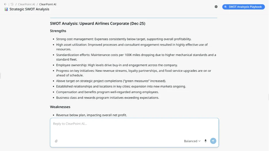The height and width of the screenshot is (151, 269).
Task: Click the microphone voice input icon
Action: pyautogui.click(x=205, y=141)
